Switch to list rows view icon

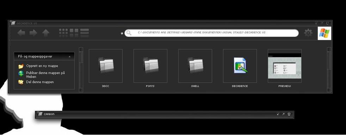[85, 33]
